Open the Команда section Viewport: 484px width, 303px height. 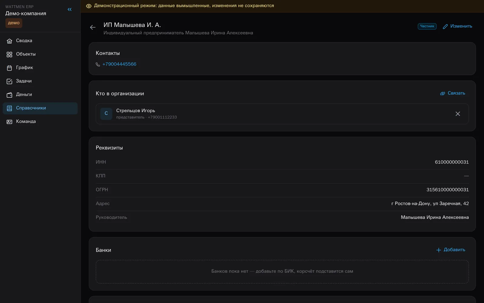click(x=40, y=122)
